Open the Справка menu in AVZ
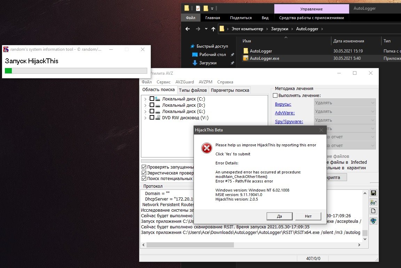 click(x=225, y=82)
